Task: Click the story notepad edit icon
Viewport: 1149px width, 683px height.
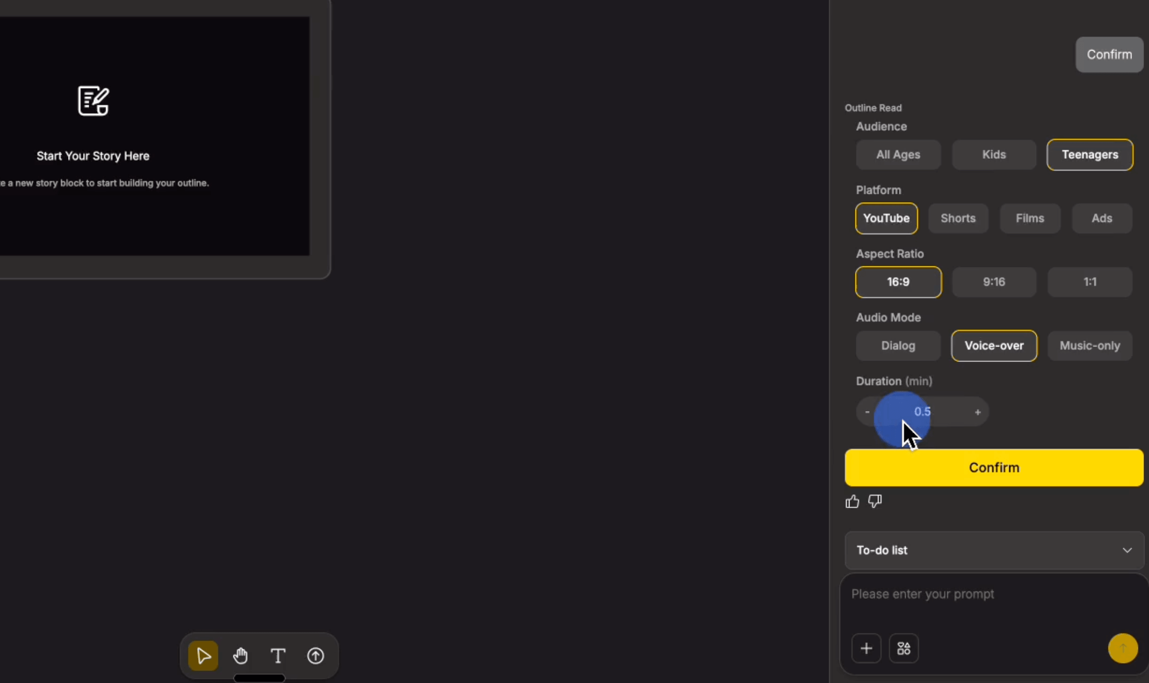Action: pos(93,101)
